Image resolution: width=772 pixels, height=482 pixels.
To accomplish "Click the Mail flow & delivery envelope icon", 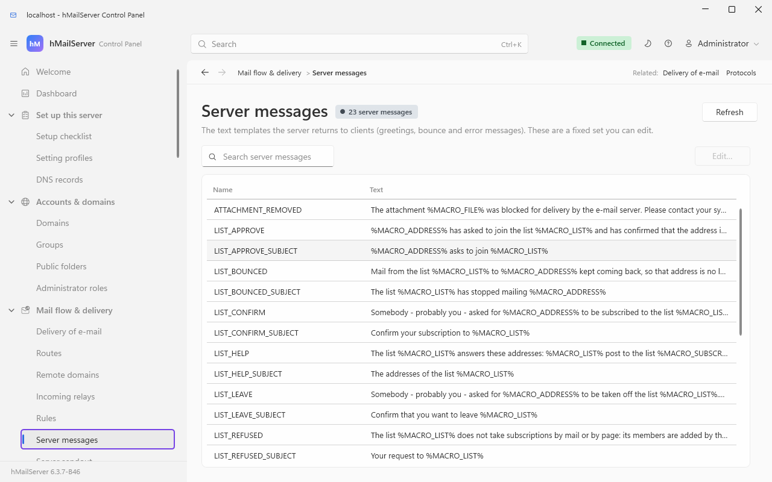I will [25, 310].
